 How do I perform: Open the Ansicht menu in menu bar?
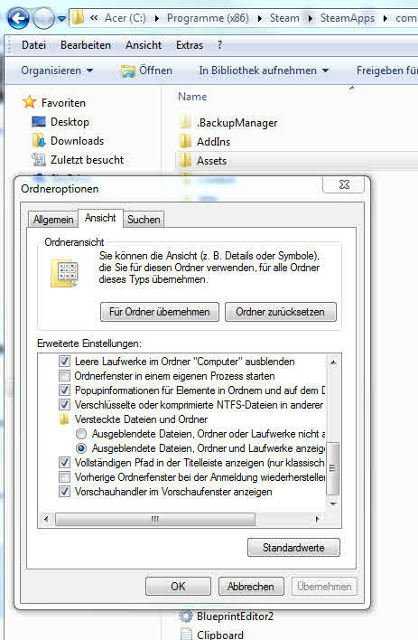pyautogui.click(x=144, y=45)
